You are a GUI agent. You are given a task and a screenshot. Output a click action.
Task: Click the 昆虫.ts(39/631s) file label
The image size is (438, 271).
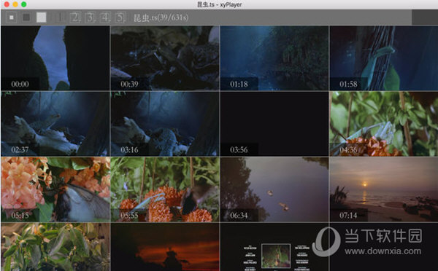click(x=161, y=17)
